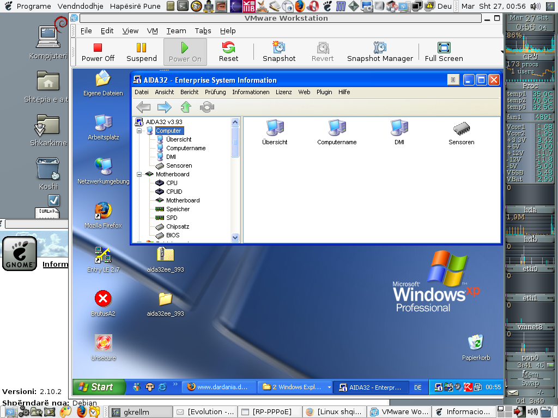Viewport: 558px width, 418px height.
Task: Open the VMware toolbar overflow arrow
Action: click(502, 52)
